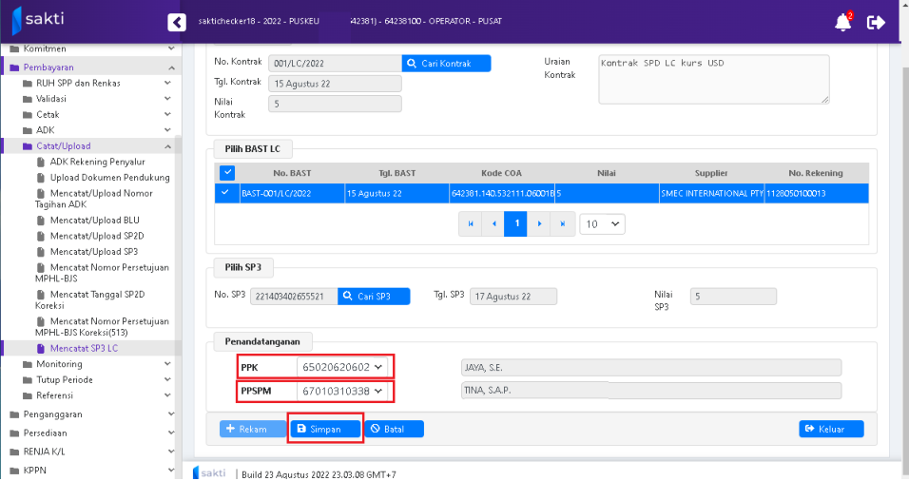Go to previous page in BAST pagination

(x=493, y=224)
